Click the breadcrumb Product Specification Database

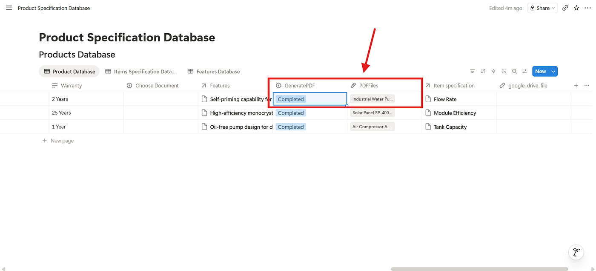click(54, 8)
